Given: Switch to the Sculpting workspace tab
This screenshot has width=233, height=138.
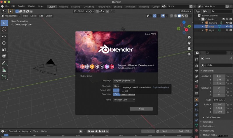Looking at the screenshot, I should pos(75,7).
